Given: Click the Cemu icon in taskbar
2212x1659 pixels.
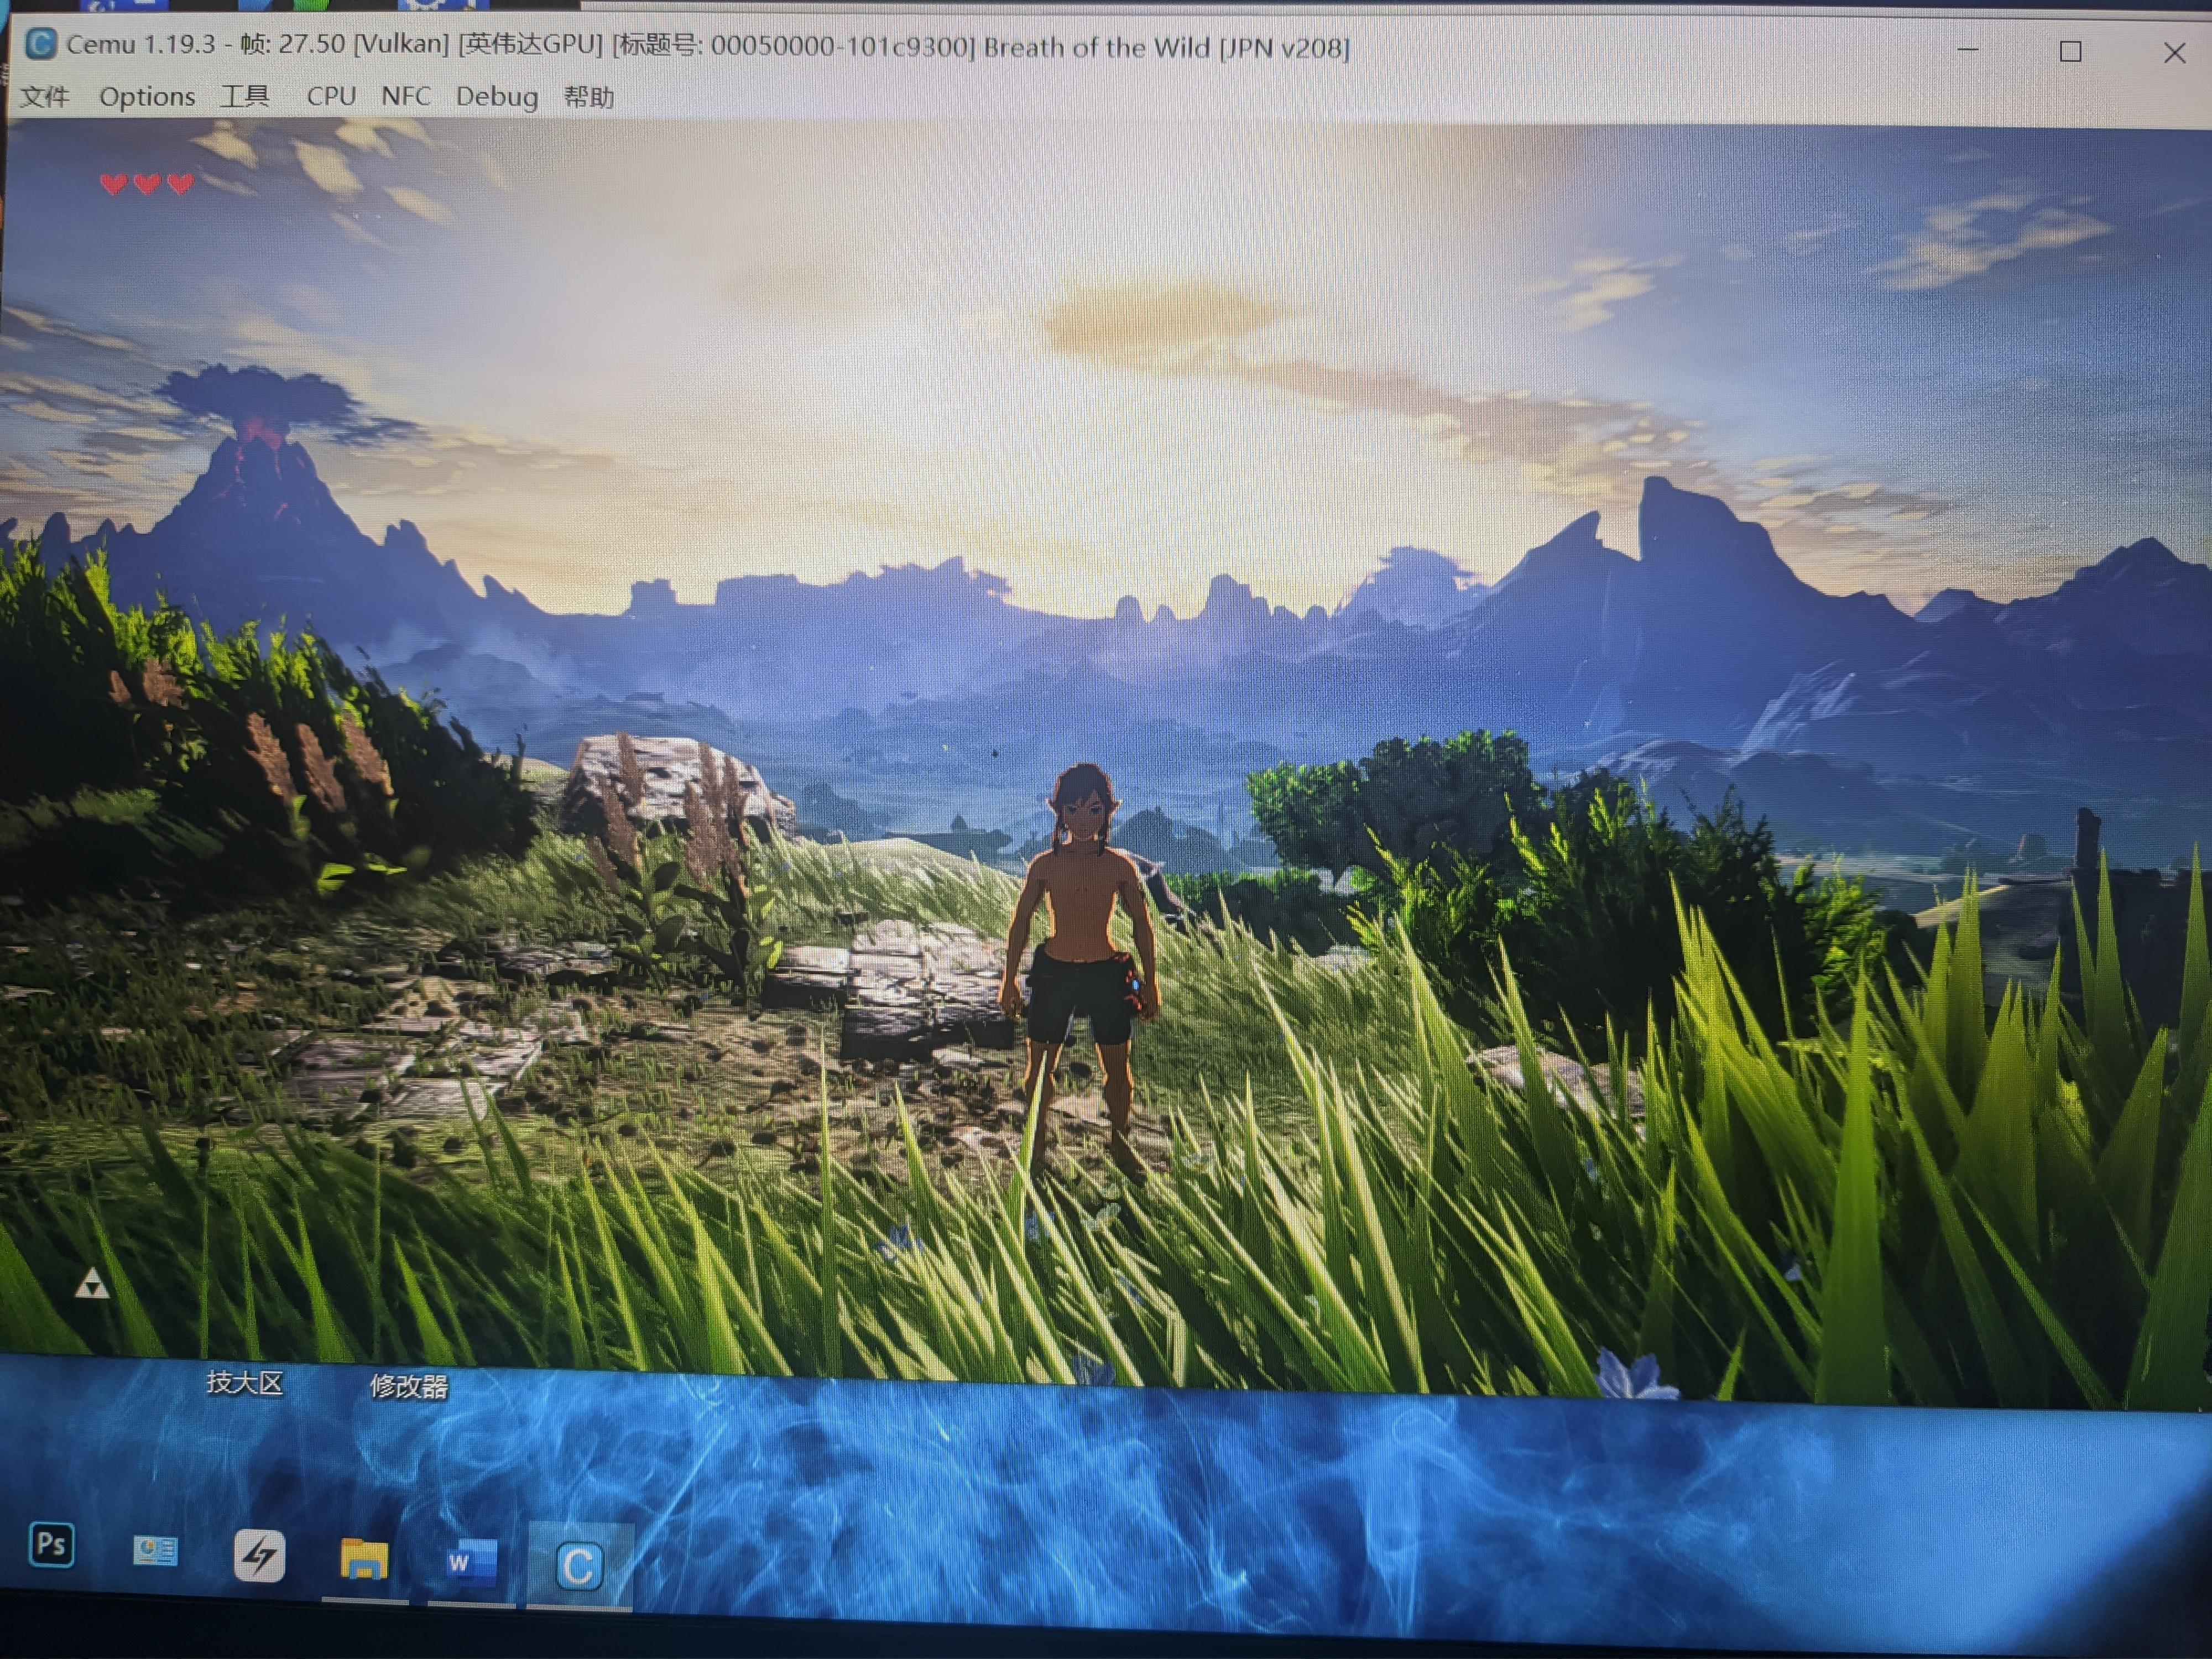Looking at the screenshot, I should pyautogui.click(x=579, y=1566).
